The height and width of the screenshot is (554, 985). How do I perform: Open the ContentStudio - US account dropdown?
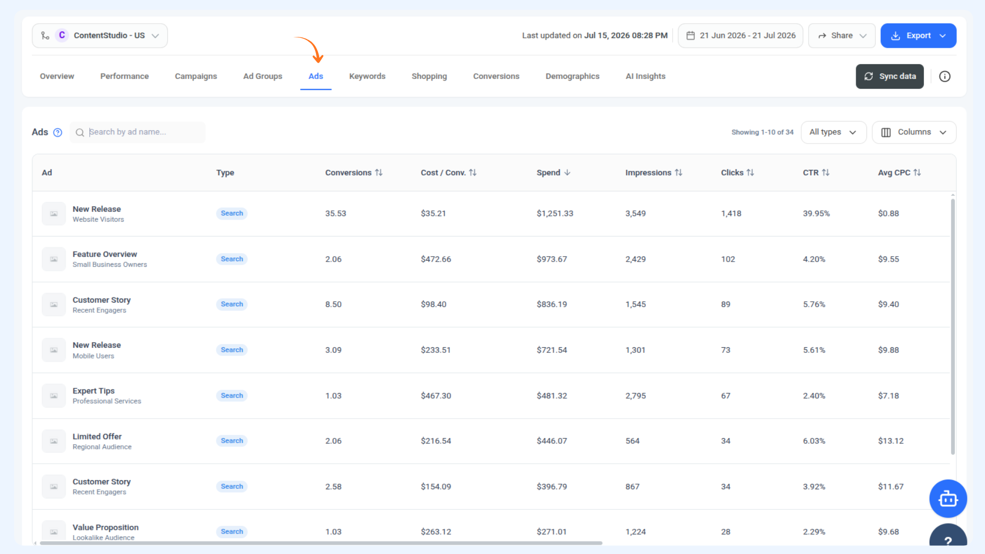(x=100, y=35)
